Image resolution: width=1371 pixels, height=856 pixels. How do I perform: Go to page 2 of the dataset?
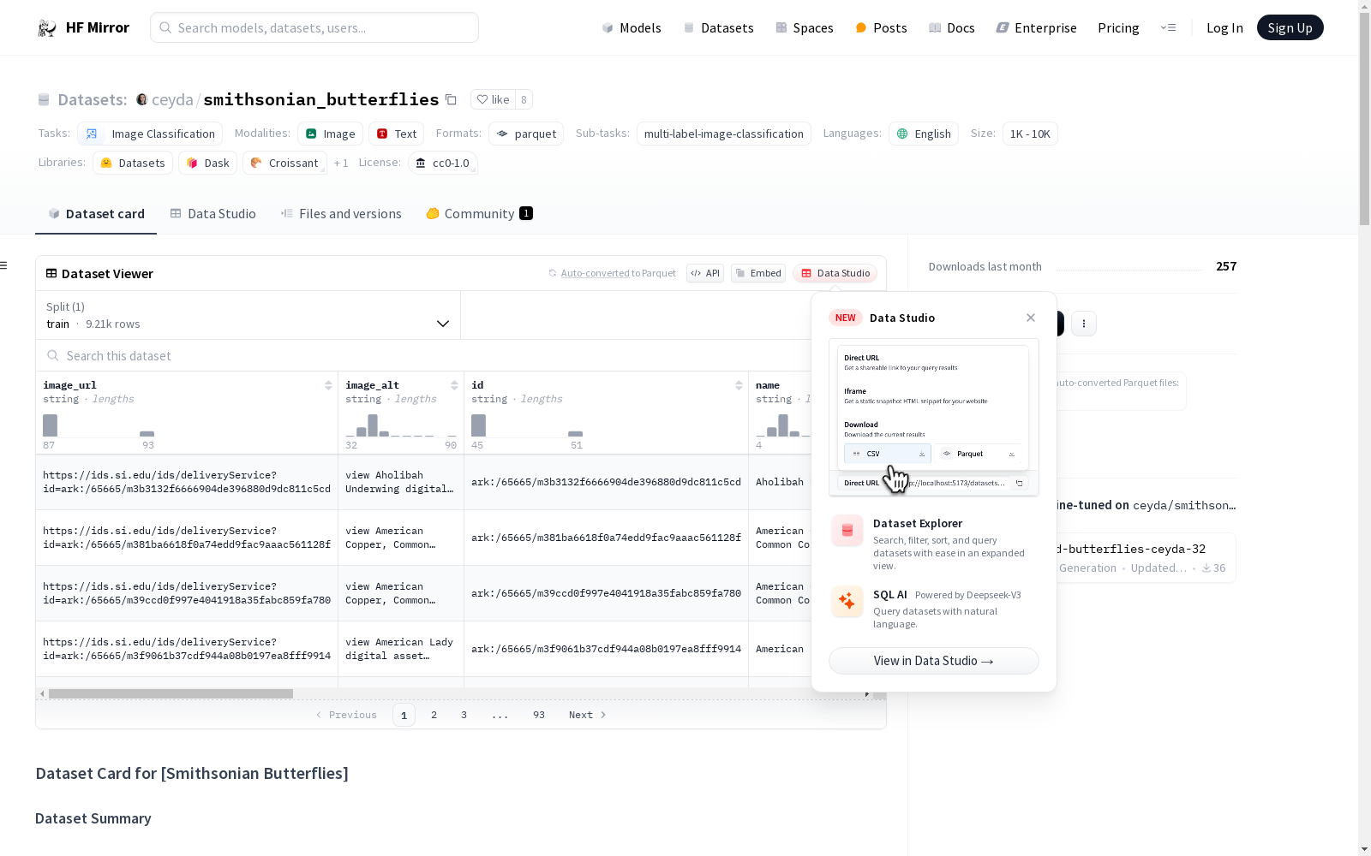[434, 715]
